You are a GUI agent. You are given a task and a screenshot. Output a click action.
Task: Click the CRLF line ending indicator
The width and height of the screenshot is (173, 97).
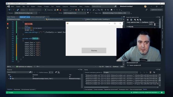tap(122, 67)
